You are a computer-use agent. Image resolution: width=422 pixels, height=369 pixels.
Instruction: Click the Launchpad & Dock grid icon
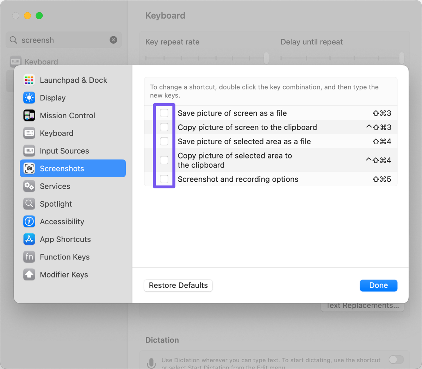point(29,80)
